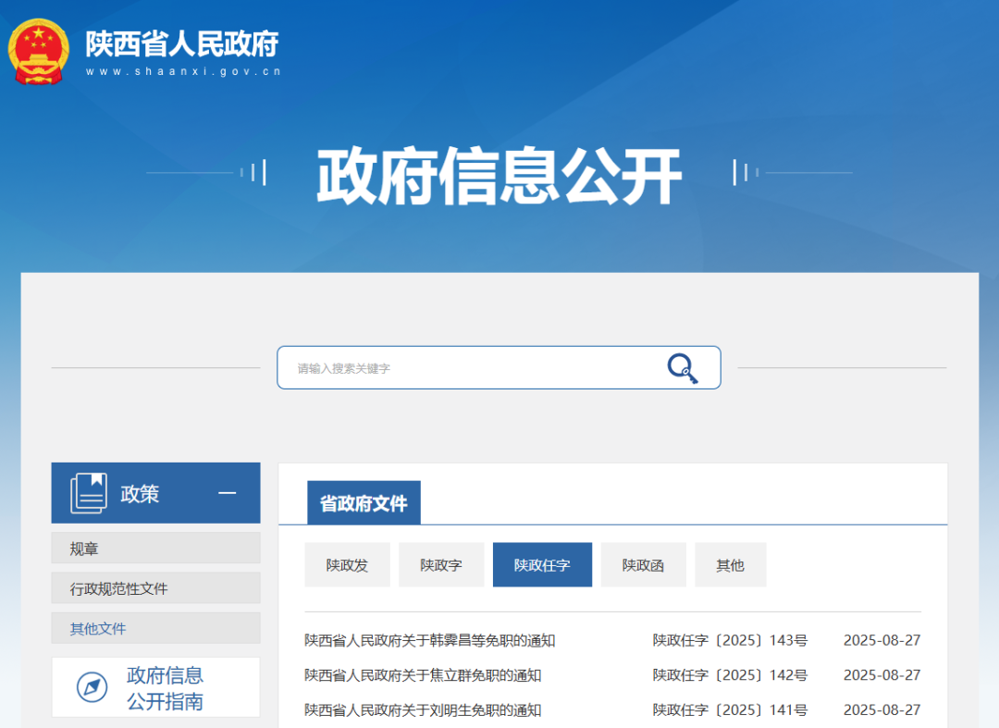Viewport: 999px width, 728px height.
Task: Open notice about 焦立群免职
Action: [x=423, y=675]
